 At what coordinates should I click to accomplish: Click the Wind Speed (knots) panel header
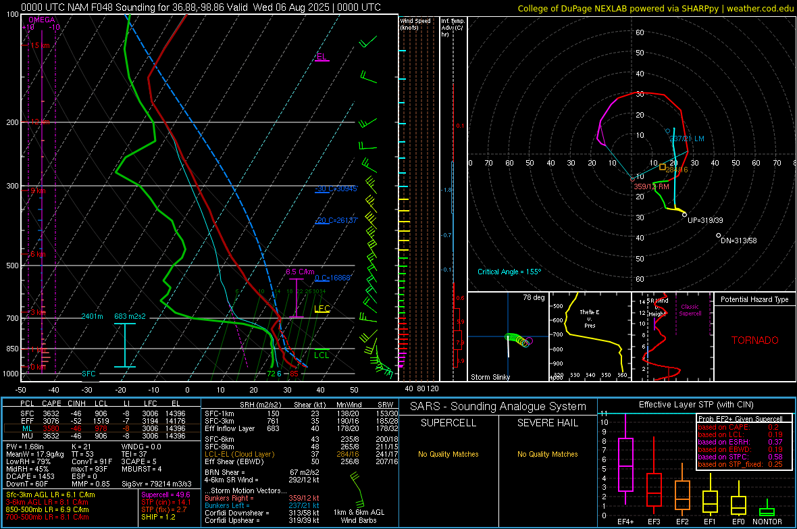click(x=415, y=24)
